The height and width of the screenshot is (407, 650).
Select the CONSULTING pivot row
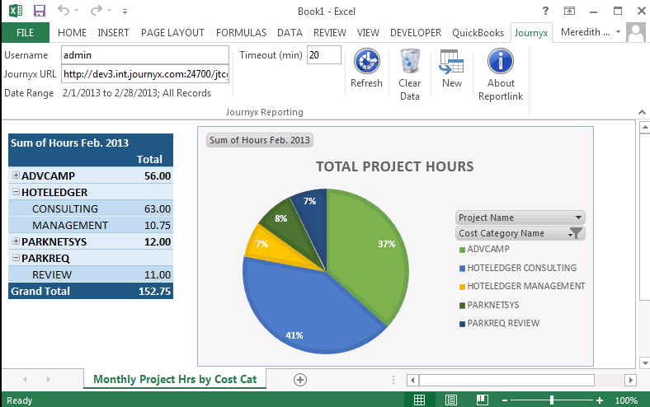click(x=91, y=208)
